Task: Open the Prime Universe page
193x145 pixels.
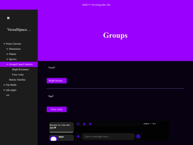Action: click(14, 44)
